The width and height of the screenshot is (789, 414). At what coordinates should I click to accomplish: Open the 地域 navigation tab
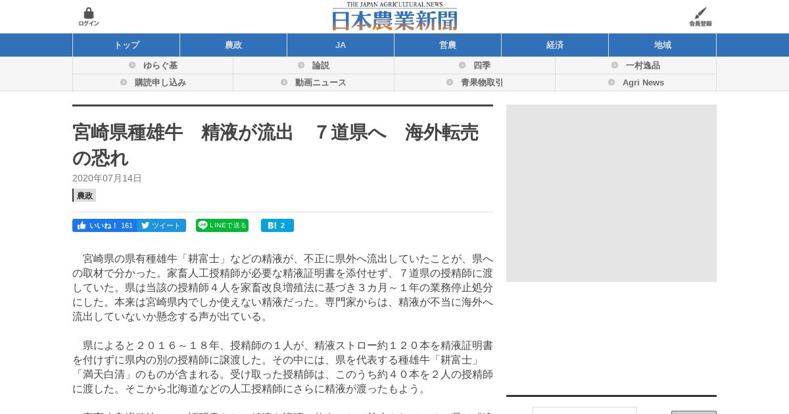click(x=662, y=45)
